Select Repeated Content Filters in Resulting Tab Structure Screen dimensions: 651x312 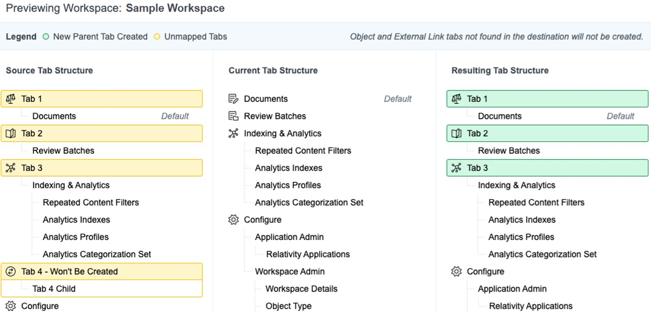click(x=537, y=203)
